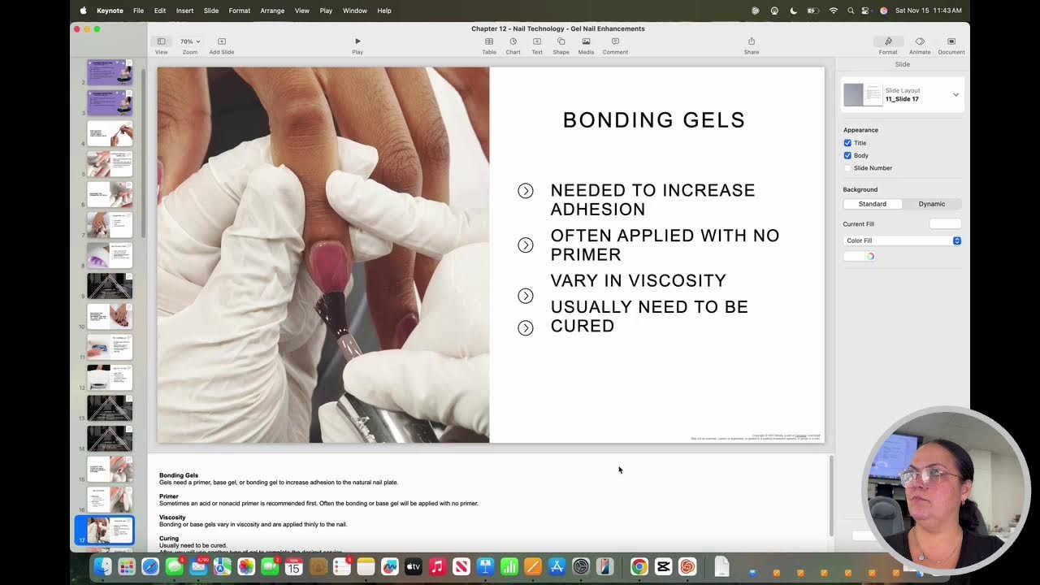Image resolution: width=1040 pixels, height=585 pixels.
Task: Open Spotlight search in menu bar
Action: click(x=851, y=11)
